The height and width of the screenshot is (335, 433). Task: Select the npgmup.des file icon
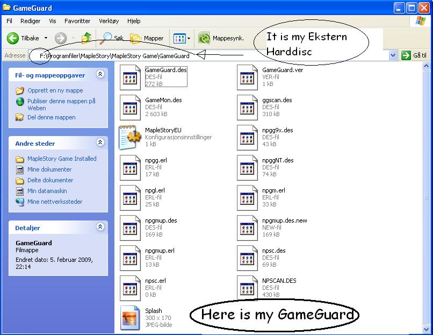tap(130, 228)
